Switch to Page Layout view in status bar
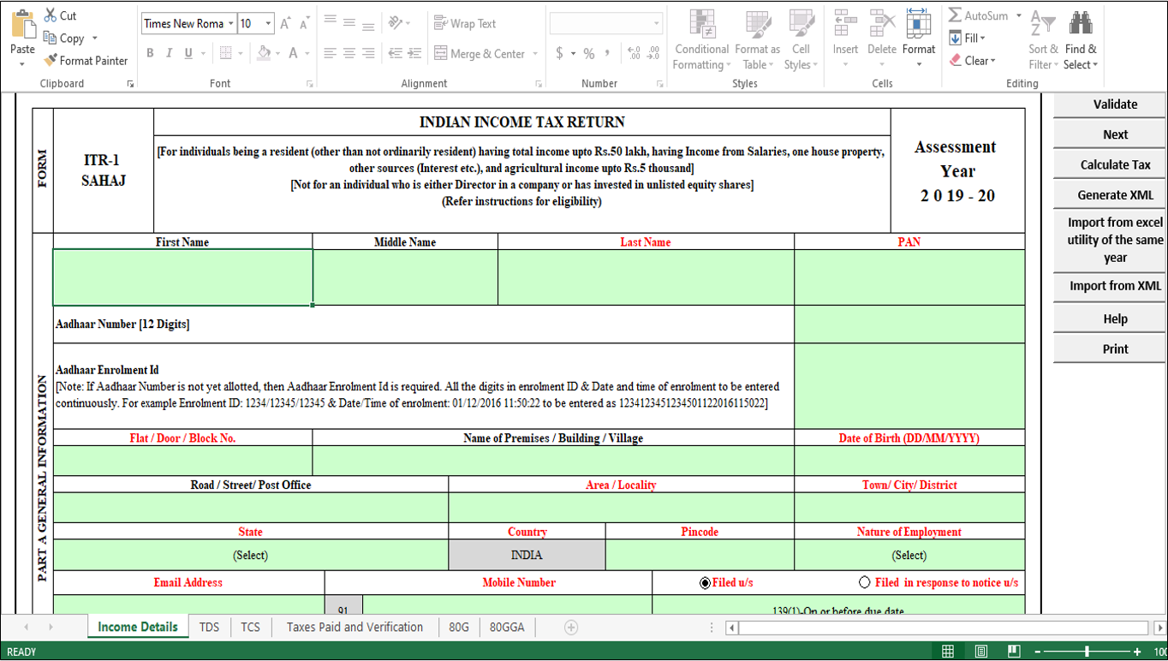Screen dimensions: 1168x661 (x=981, y=652)
